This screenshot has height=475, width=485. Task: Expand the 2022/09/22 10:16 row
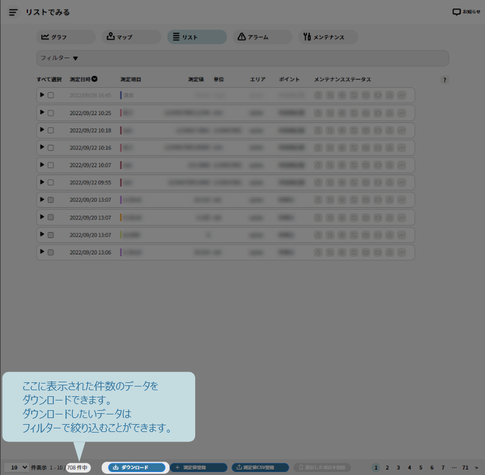[x=42, y=147]
